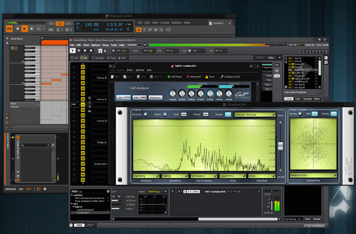Toggle Phase Correlation Display switch
The width and height of the screenshot is (356, 234).
pos(333,114)
